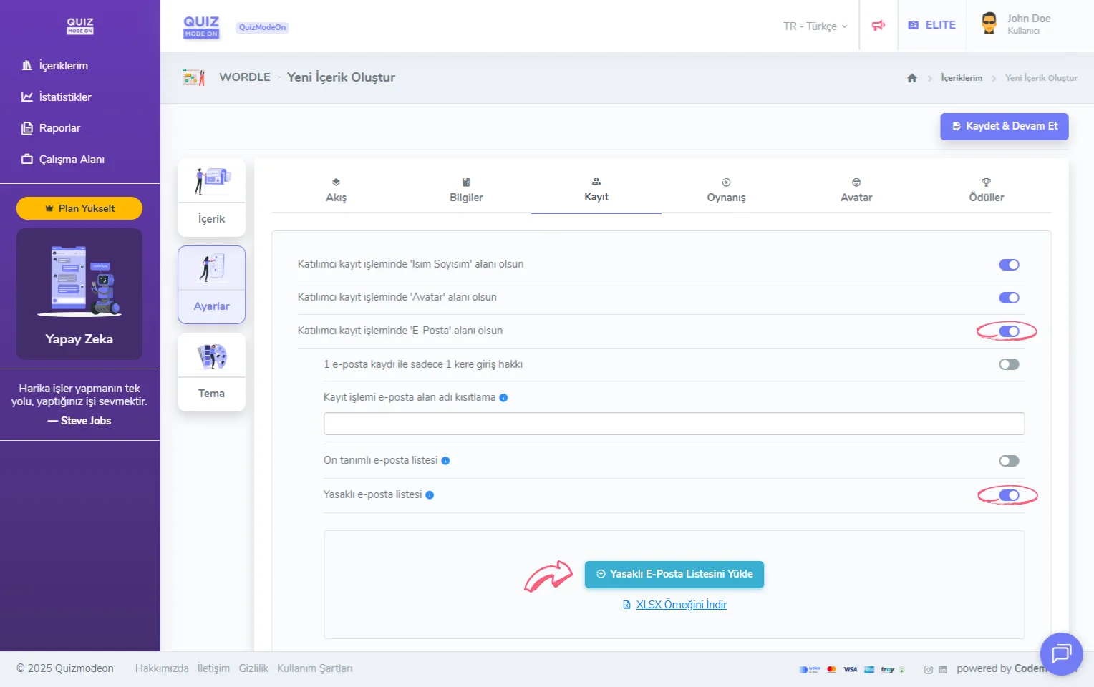Enable Ön tanımlı e-posta listesi switch
Screen dimensions: 1094x687
click(x=1009, y=461)
